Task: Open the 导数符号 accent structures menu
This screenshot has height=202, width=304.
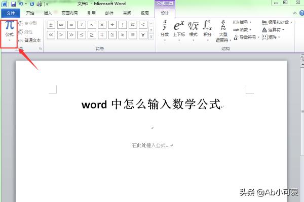Action: point(246,37)
